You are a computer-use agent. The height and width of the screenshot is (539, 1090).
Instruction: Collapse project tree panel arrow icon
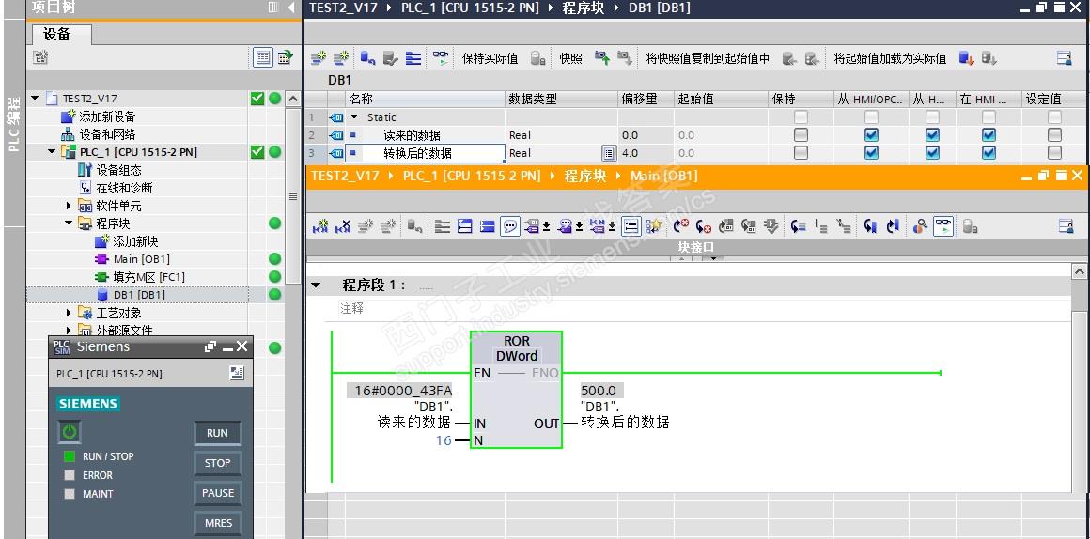pos(291,8)
